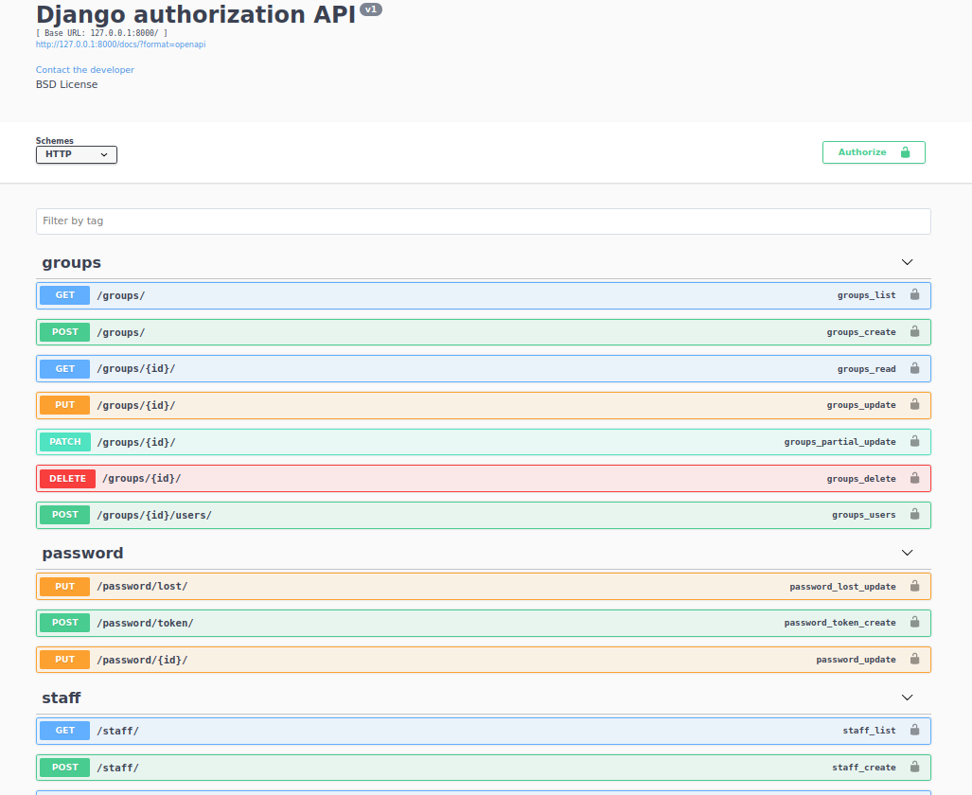Expand the PUT /password/{id}/ operation
This screenshot has height=795, width=972.
(484, 660)
